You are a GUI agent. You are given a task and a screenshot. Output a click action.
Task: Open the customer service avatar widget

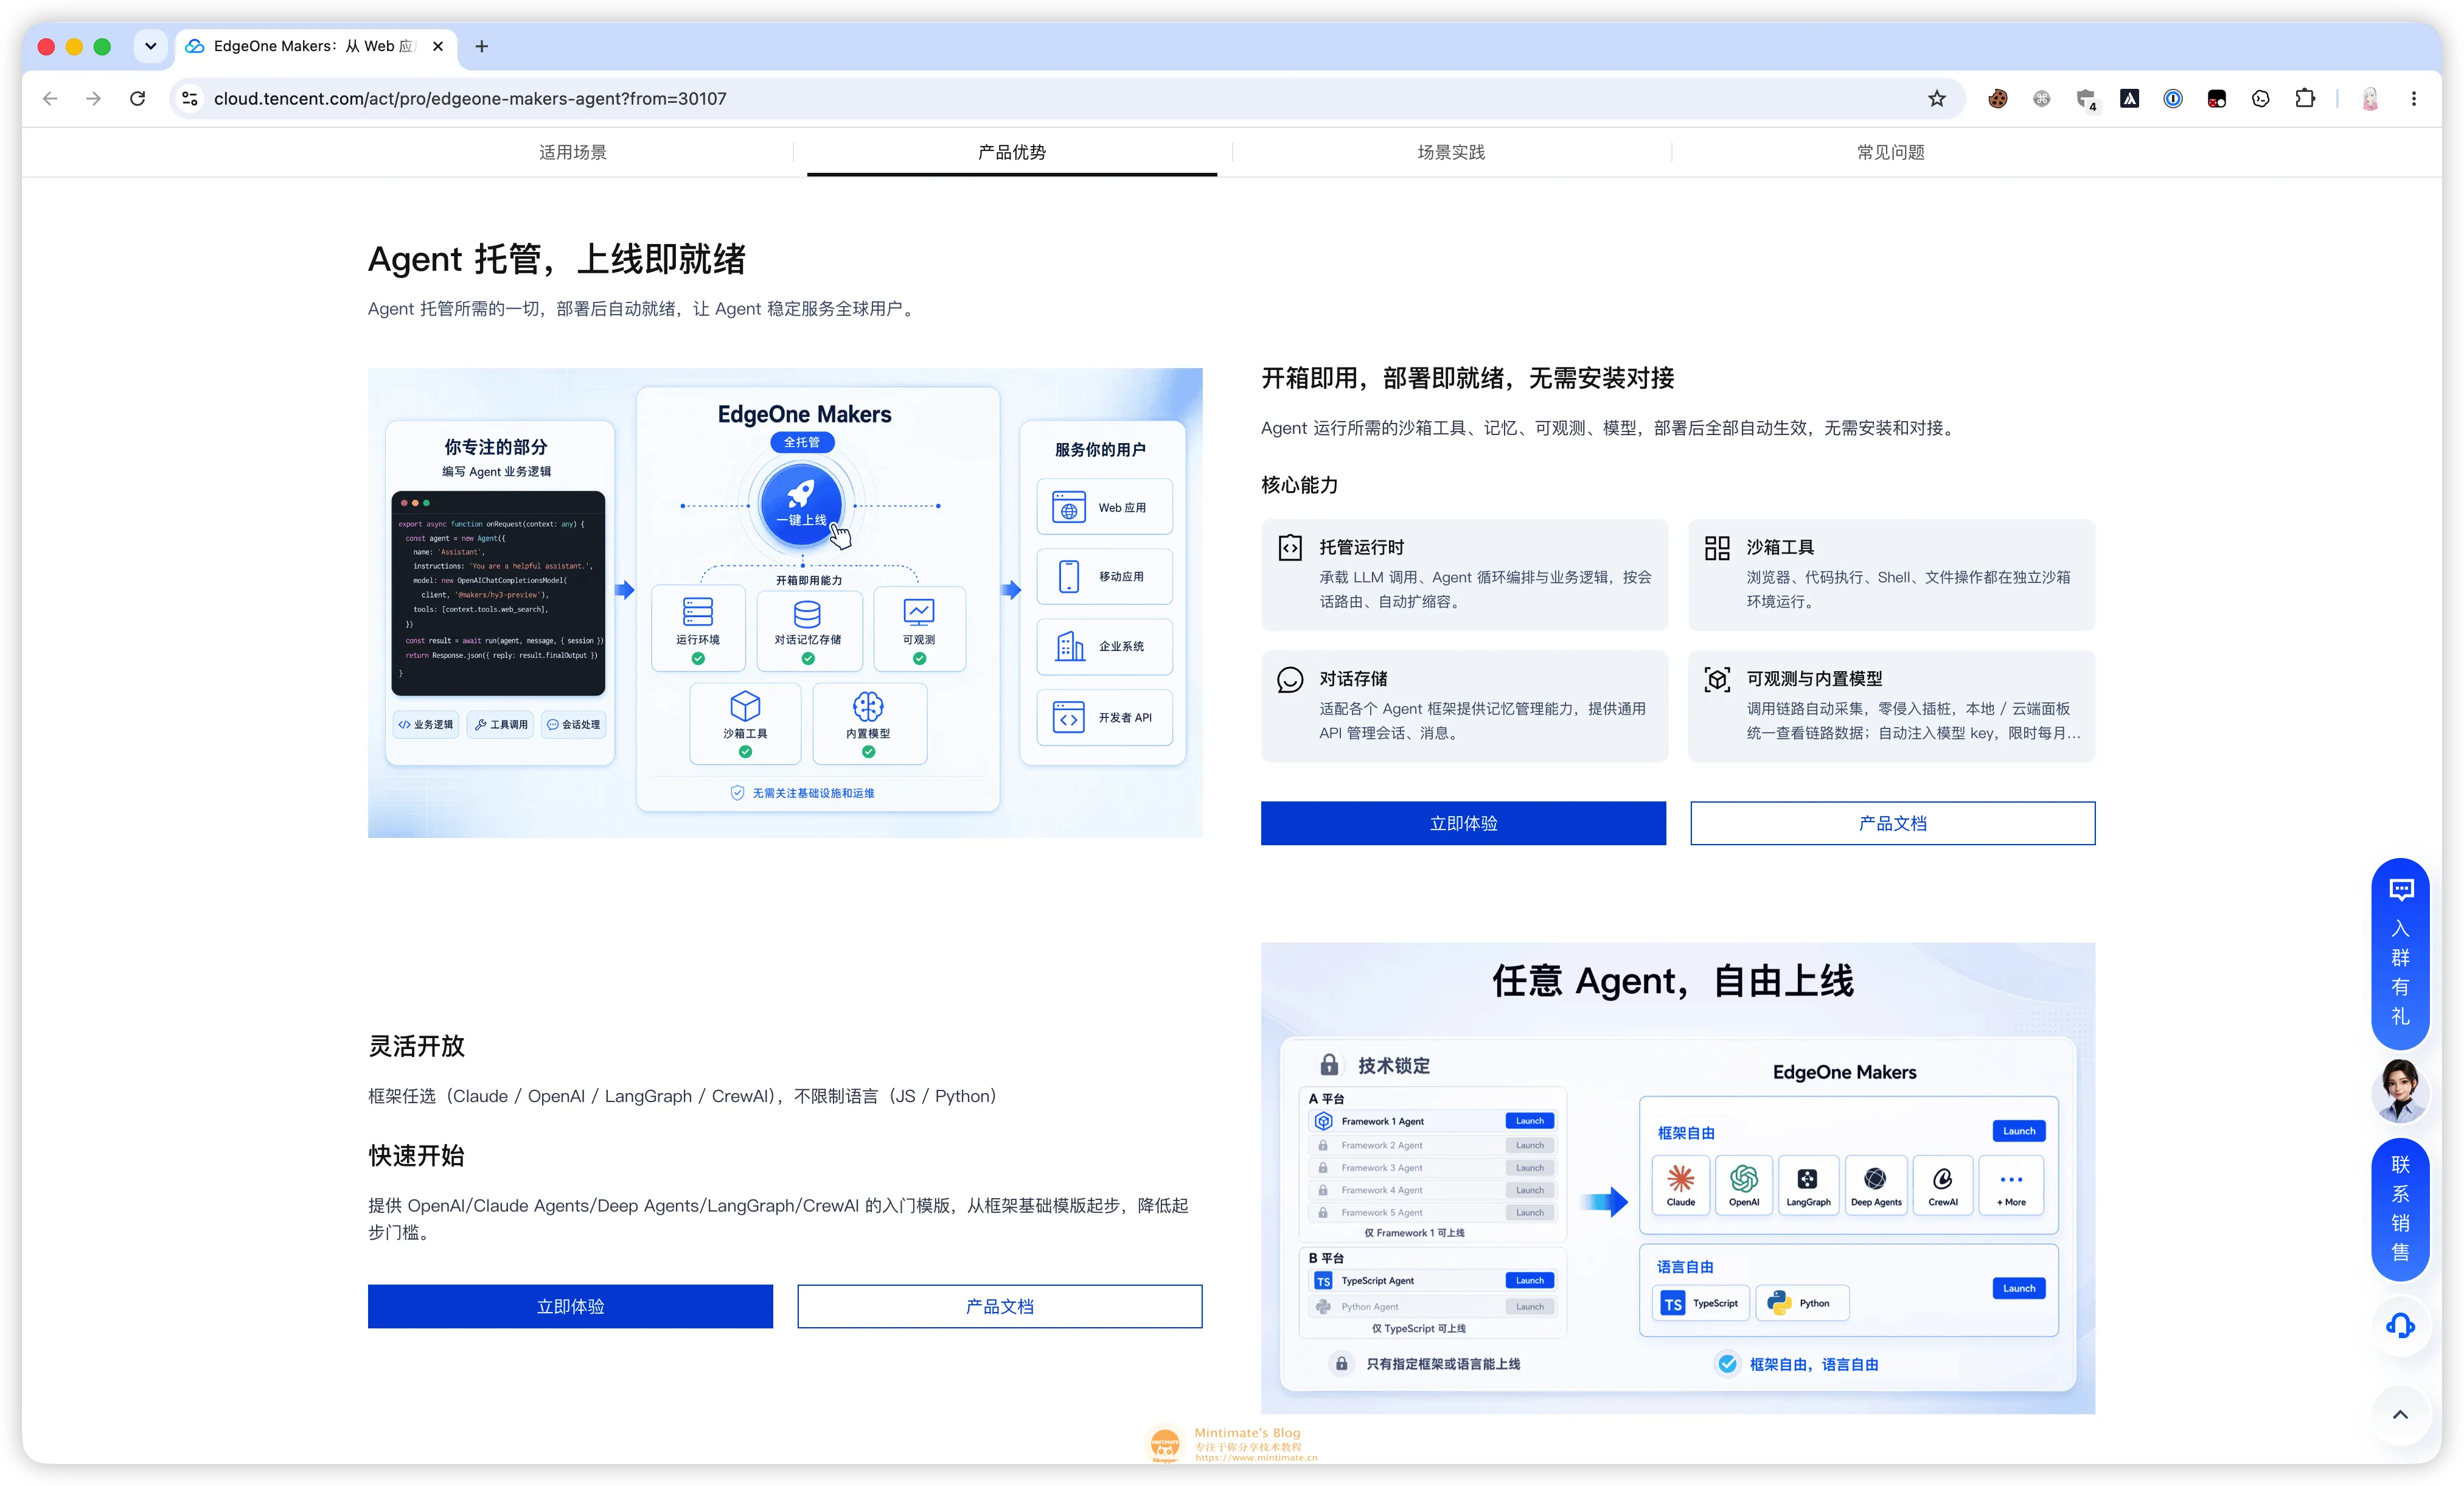[x=2400, y=1092]
